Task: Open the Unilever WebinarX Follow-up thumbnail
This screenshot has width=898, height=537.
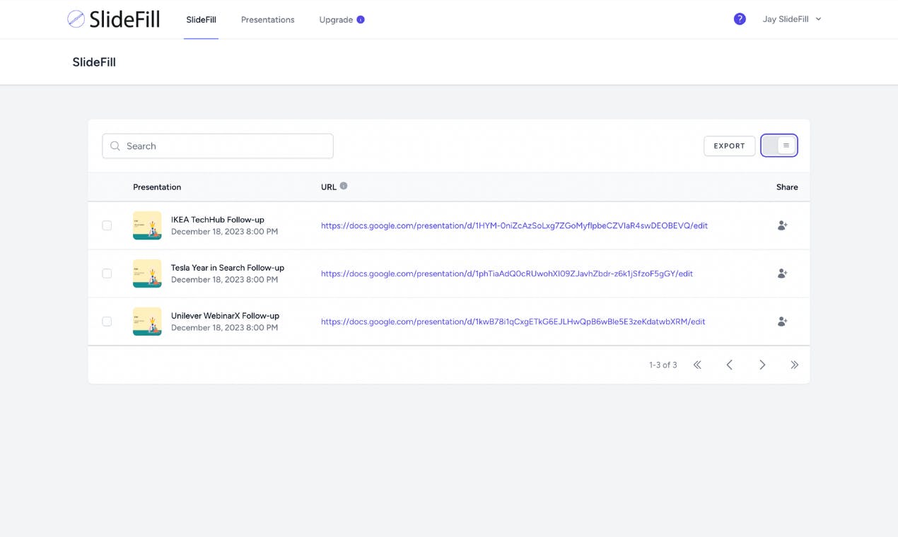Action: (147, 321)
